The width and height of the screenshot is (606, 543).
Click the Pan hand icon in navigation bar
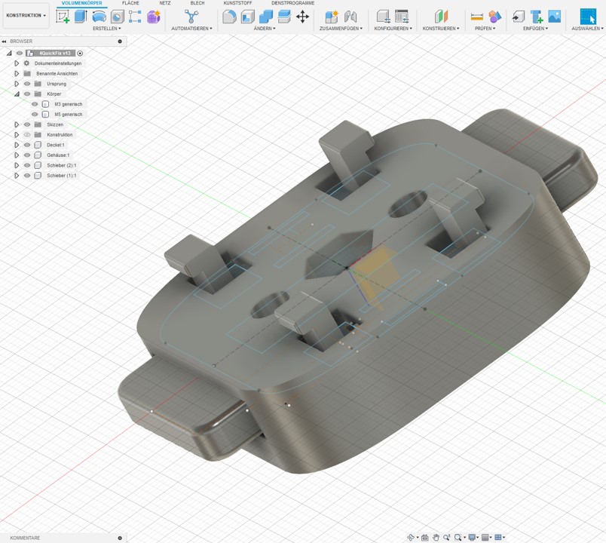pos(436,538)
